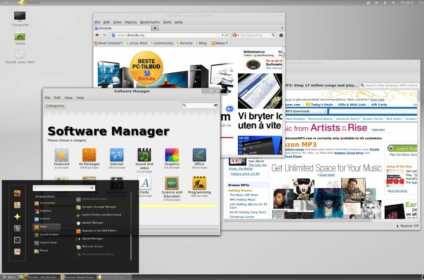This screenshot has width=424, height=280.
Task: Open the MP3 Downloads department dropdown
Action: [306, 111]
